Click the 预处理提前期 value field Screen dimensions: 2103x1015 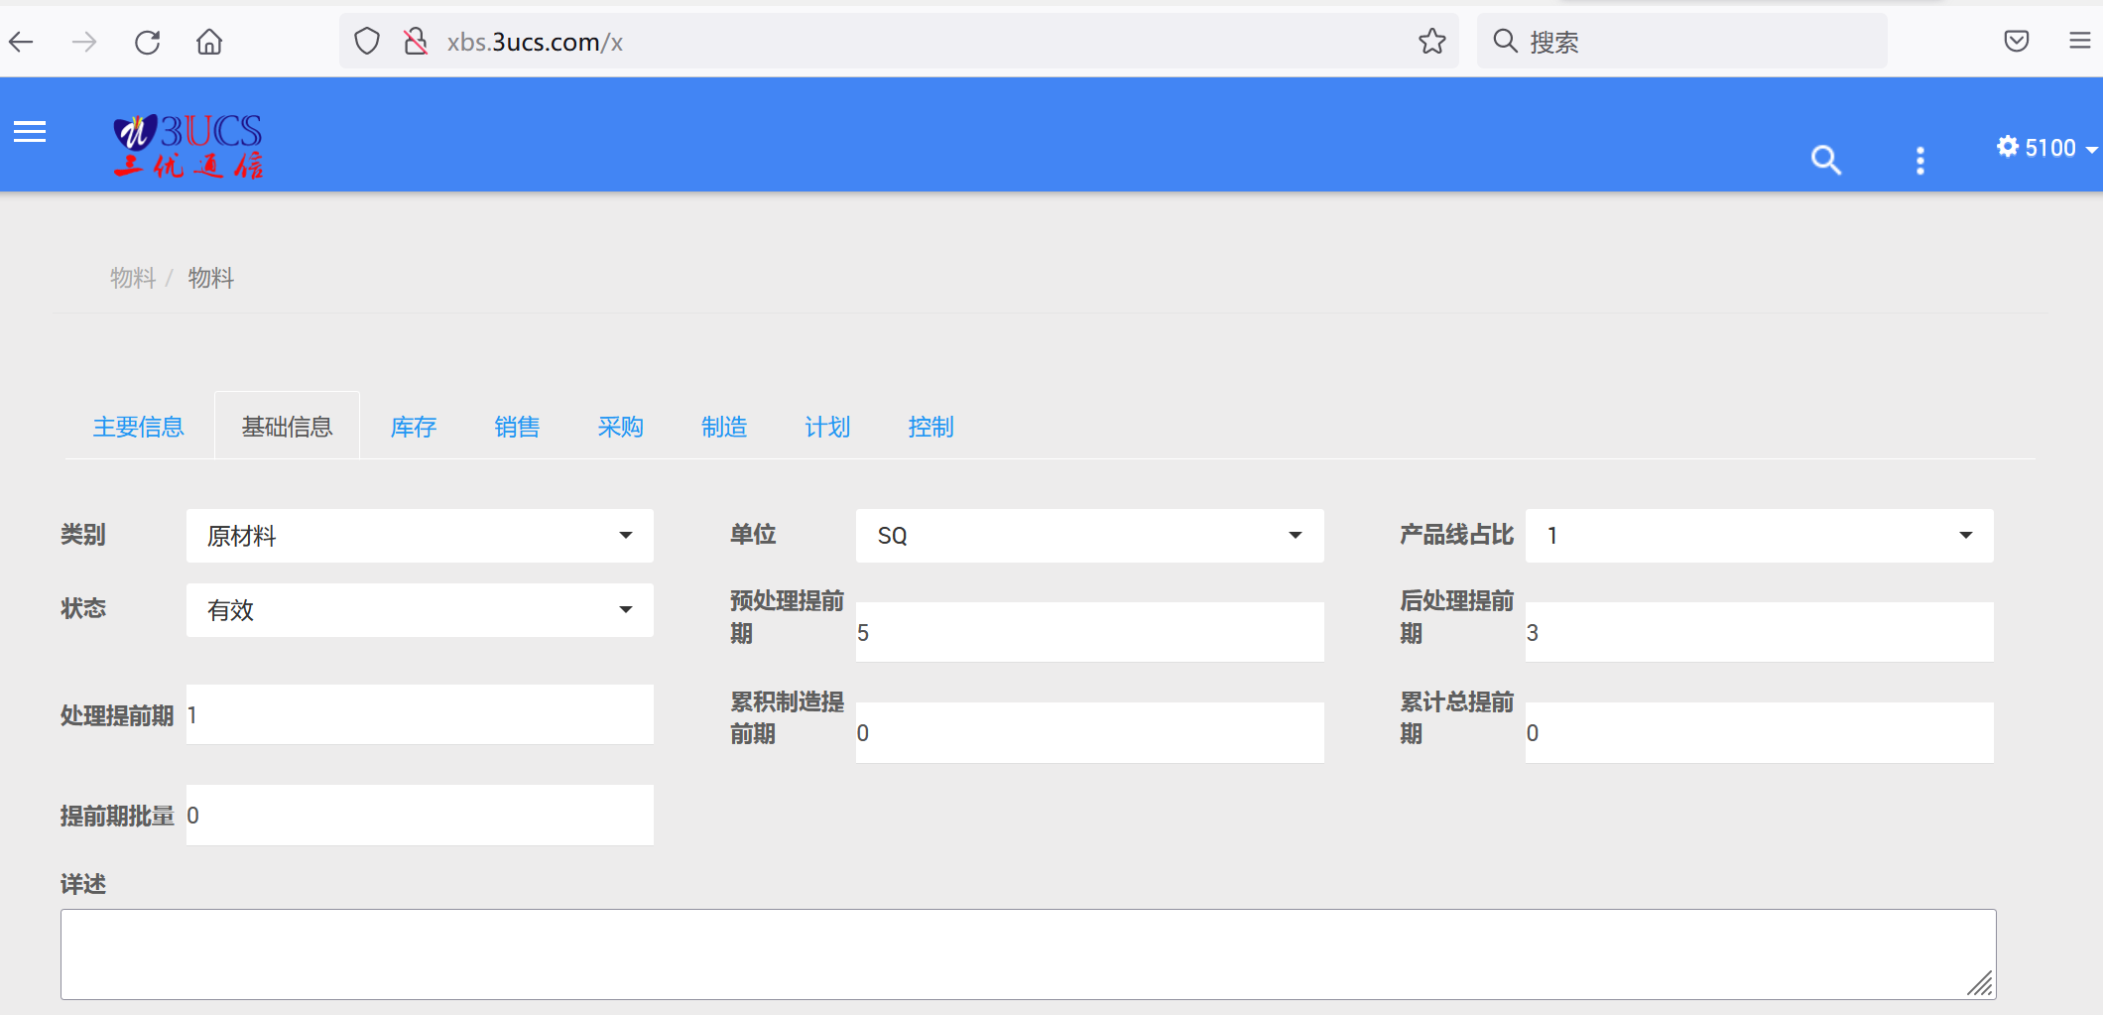click(x=1088, y=632)
